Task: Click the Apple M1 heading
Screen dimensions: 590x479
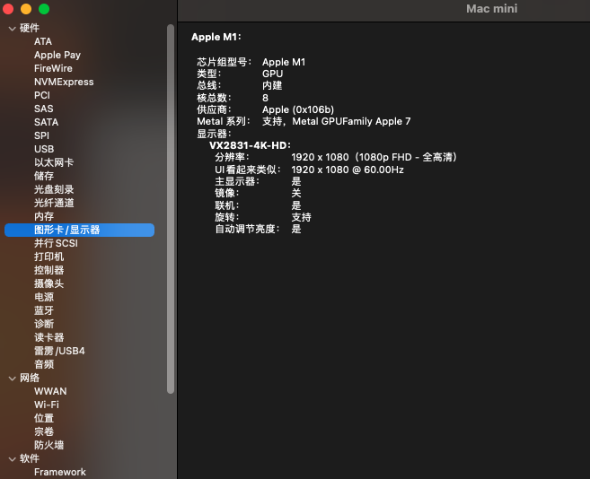Action: pos(216,37)
